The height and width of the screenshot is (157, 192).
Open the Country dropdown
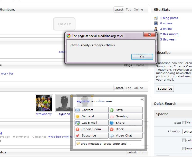click(187, 131)
